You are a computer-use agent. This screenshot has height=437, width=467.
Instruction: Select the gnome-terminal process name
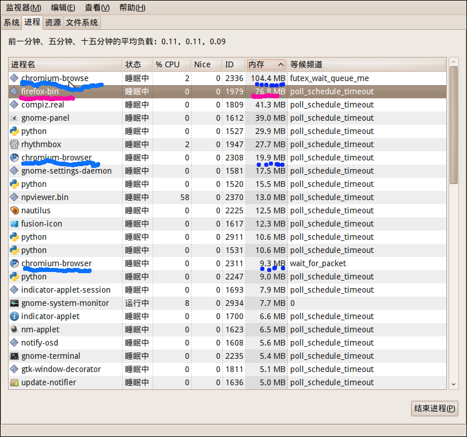coord(51,356)
